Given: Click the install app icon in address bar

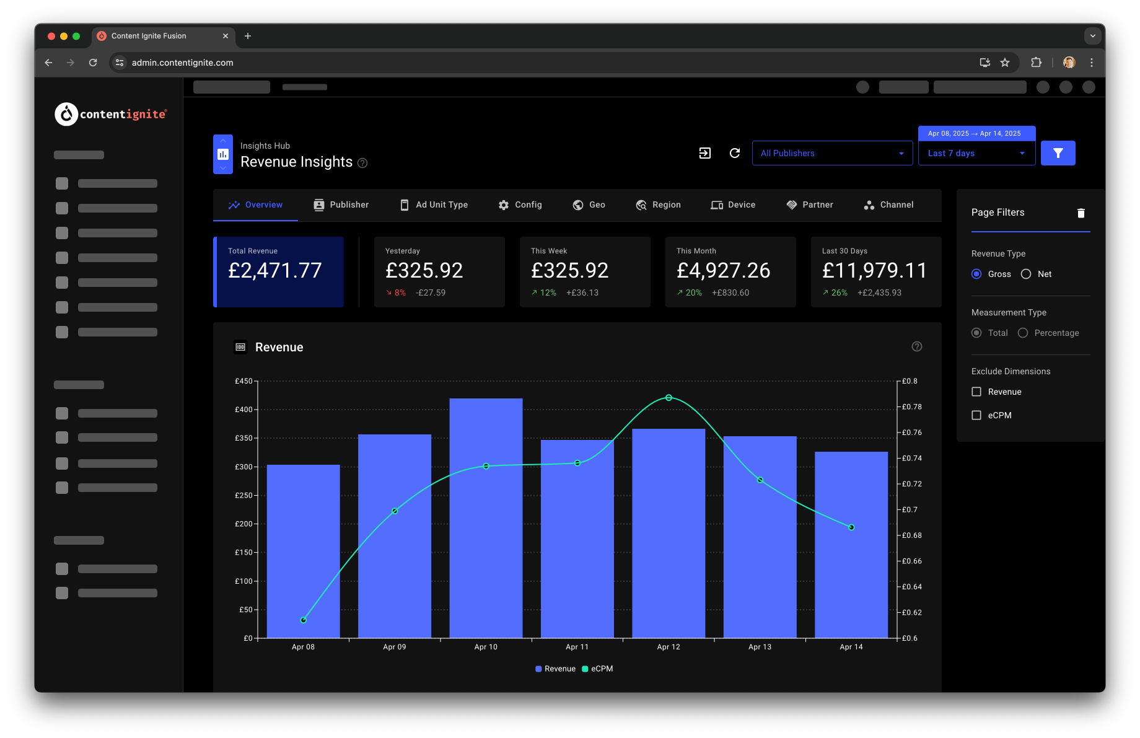Looking at the screenshot, I should pos(984,63).
